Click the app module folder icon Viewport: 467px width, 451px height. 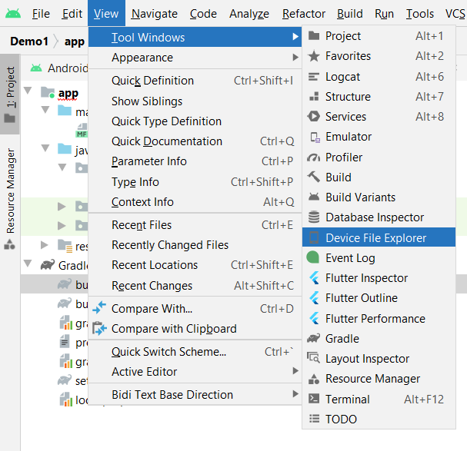tap(48, 92)
